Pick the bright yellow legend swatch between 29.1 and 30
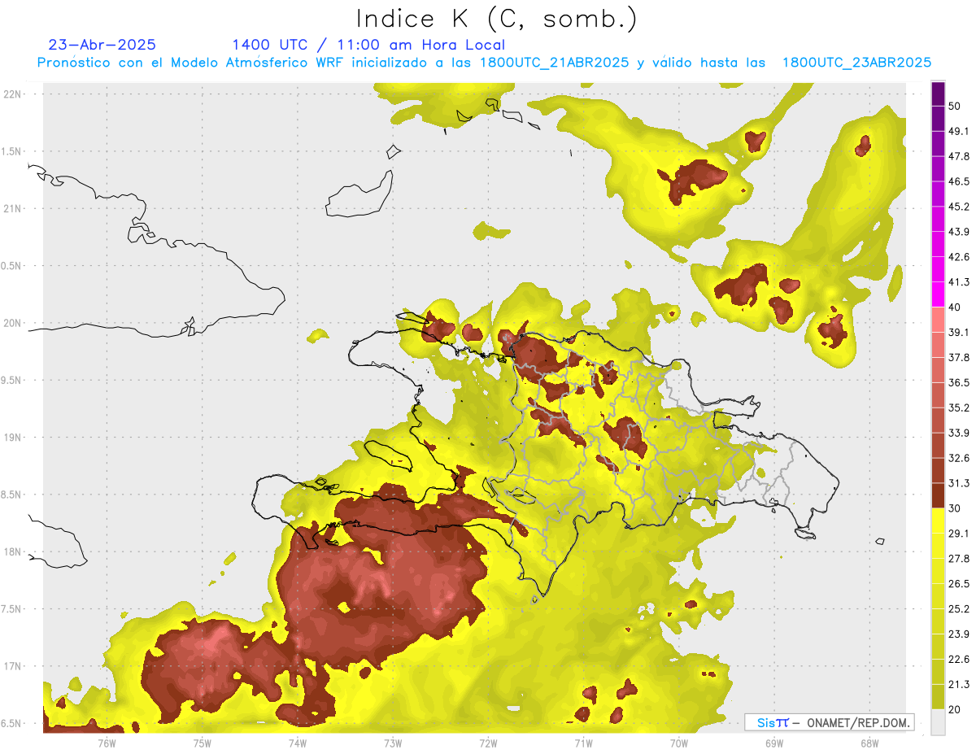The image size is (976, 754). pyautogui.click(x=939, y=521)
